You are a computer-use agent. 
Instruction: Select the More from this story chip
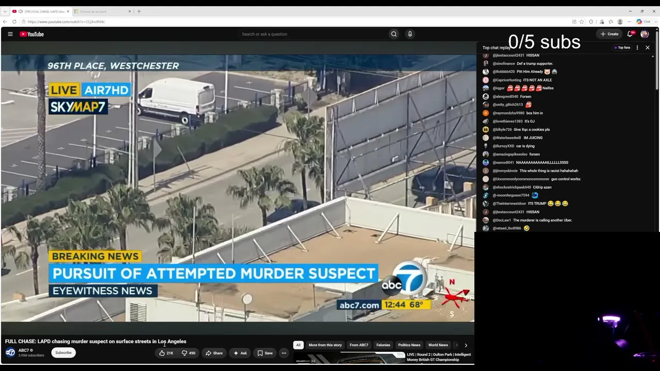pos(325,345)
